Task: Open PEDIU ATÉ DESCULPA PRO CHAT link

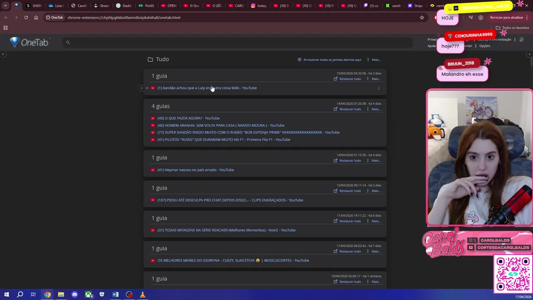Action: click(230, 200)
